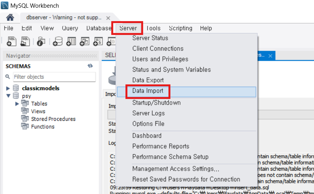Viewport: 314px width, 194px height.
Task: Create new schema toolbar icon
Action: click(58, 41)
